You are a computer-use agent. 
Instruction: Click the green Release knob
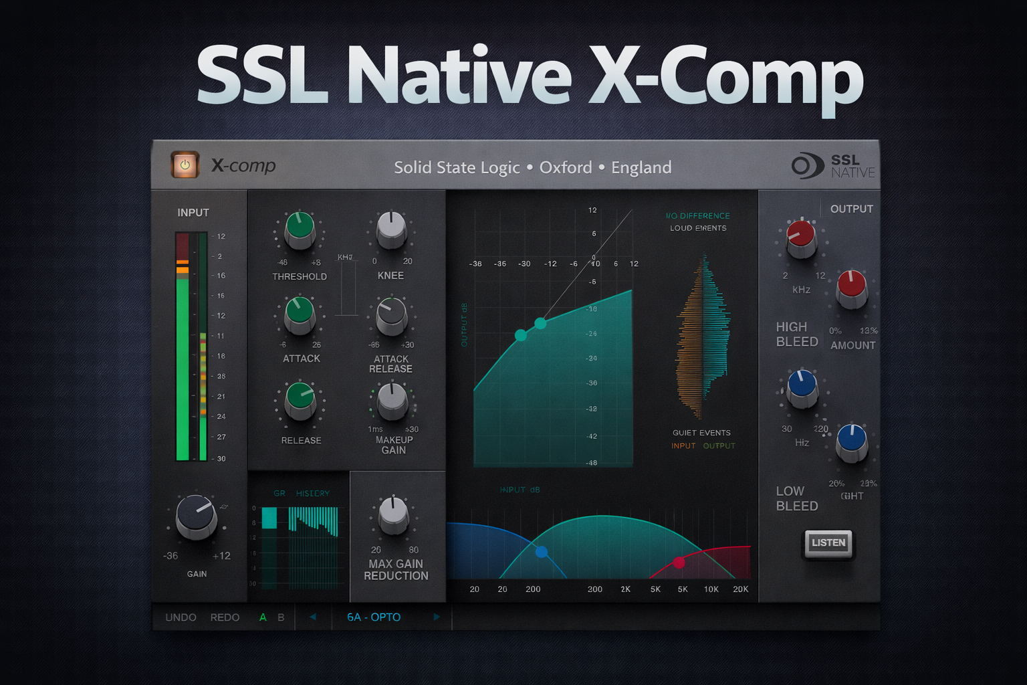tap(300, 400)
